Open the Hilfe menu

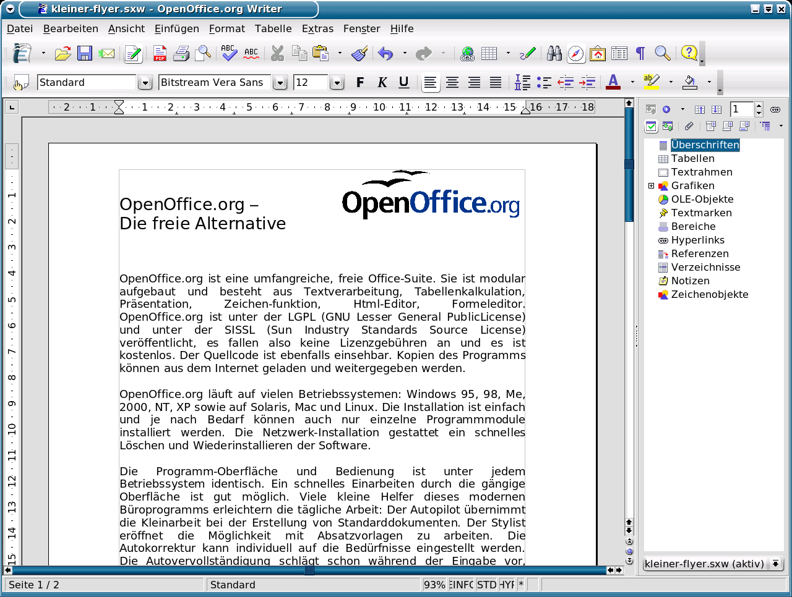pos(402,28)
